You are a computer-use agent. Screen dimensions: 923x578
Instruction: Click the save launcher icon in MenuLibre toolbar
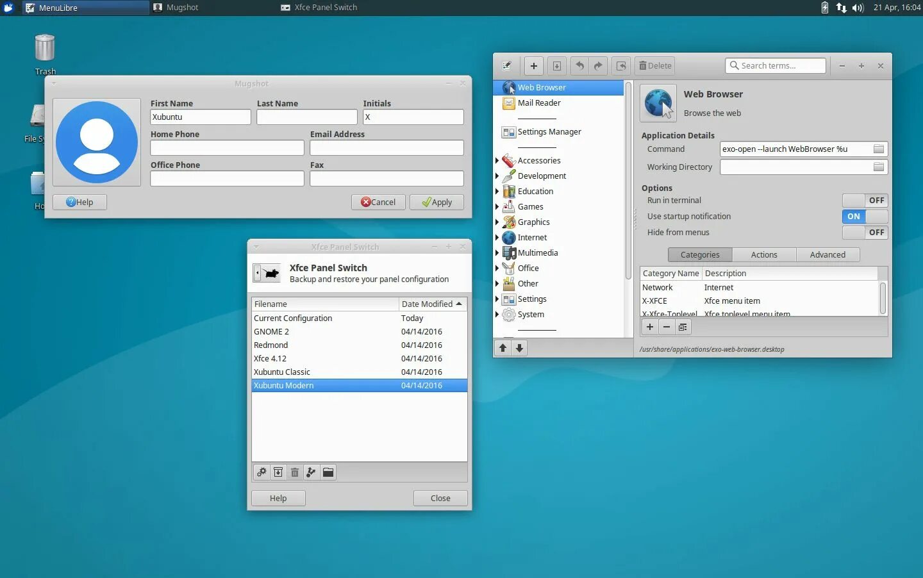556,65
